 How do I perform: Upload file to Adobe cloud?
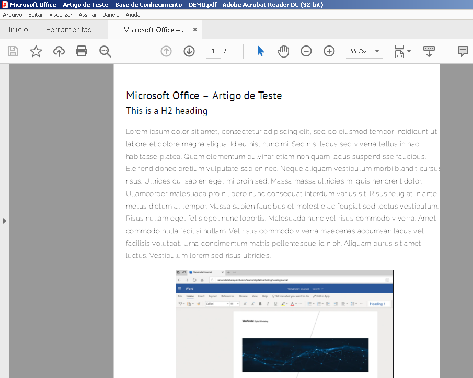coord(59,51)
